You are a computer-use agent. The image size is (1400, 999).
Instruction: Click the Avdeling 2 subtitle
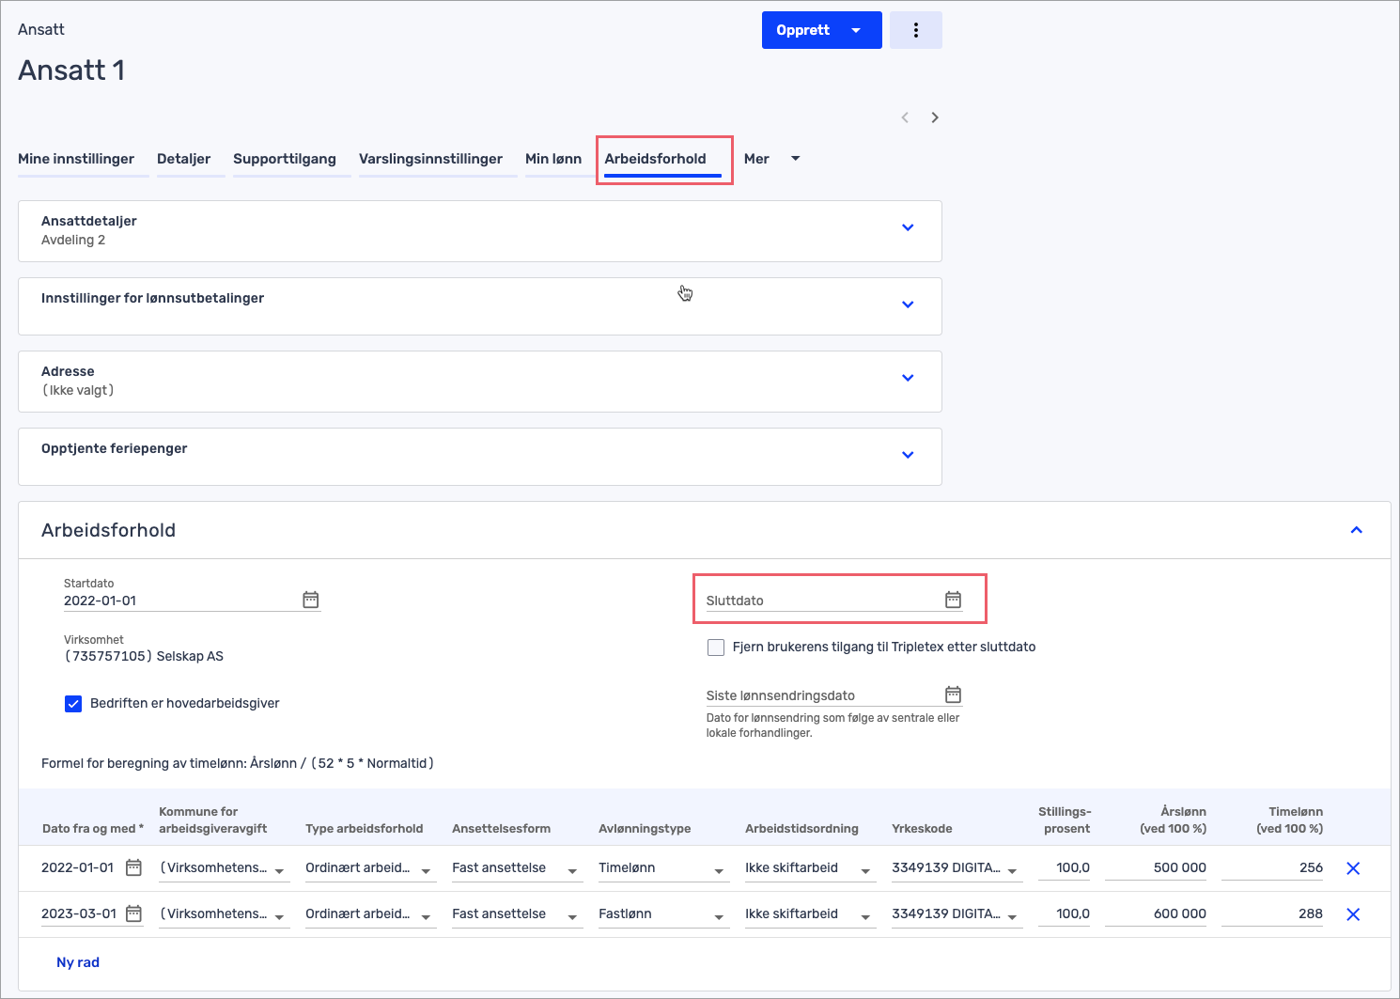pyautogui.click(x=73, y=240)
